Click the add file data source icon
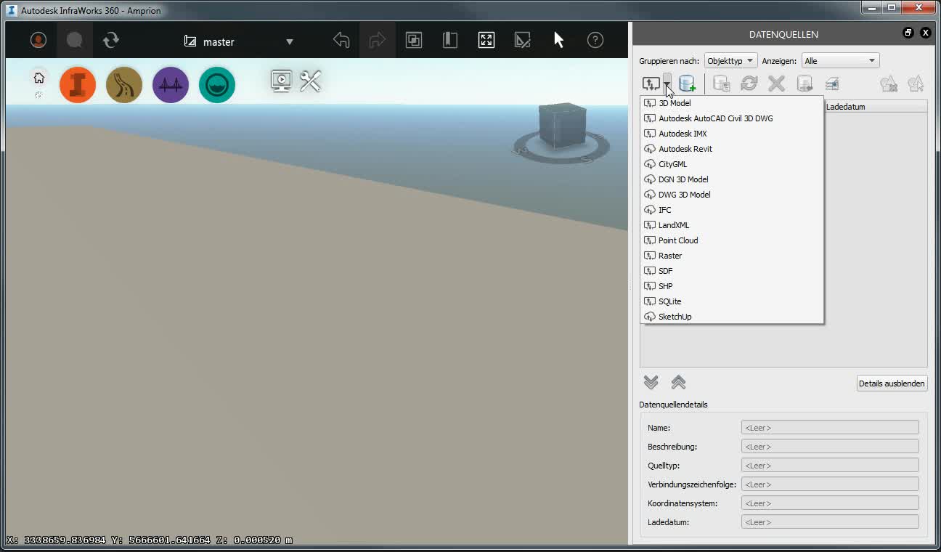Screen dimensions: 941x552 tap(651, 84)
